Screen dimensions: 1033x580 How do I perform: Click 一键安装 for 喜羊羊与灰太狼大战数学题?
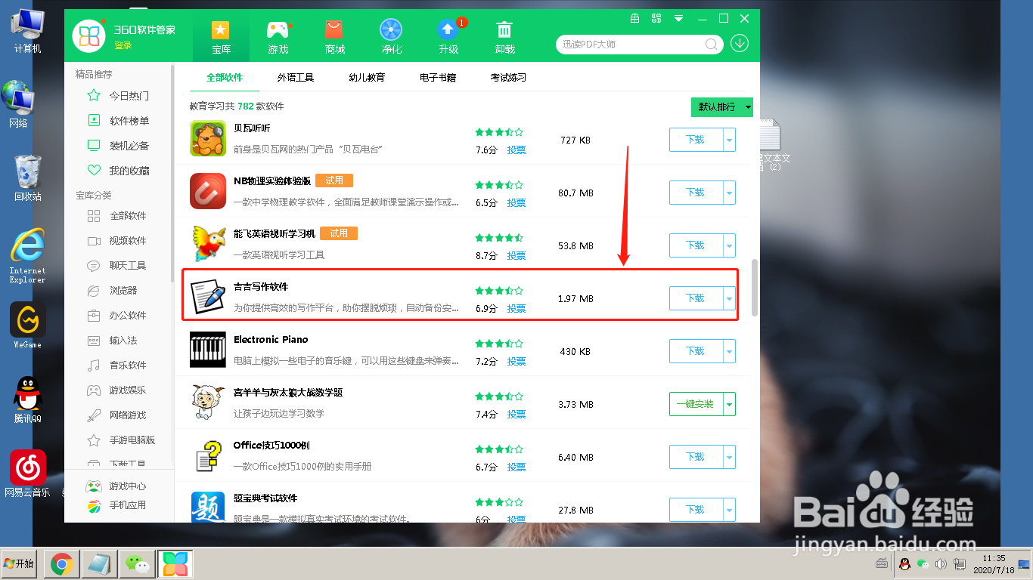tap(696, 404)
